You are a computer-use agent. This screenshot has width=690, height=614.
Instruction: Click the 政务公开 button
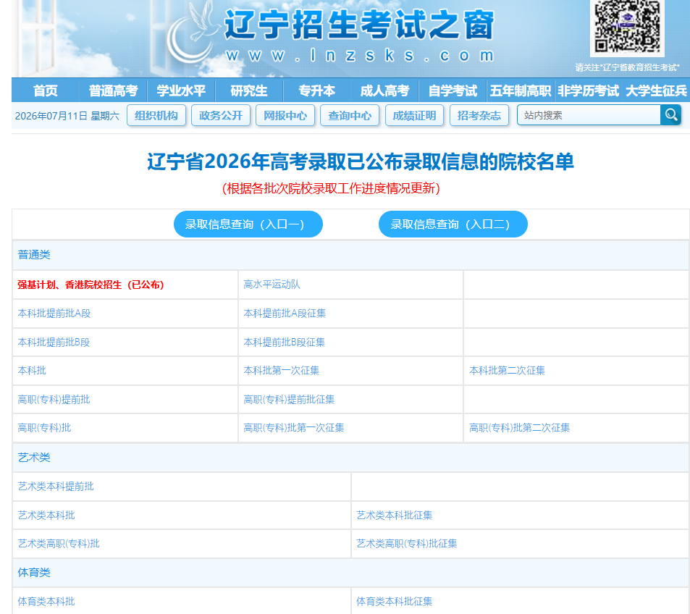click(x=221, y=115)
